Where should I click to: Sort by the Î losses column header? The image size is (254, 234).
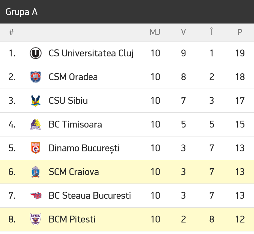[211, 32]
